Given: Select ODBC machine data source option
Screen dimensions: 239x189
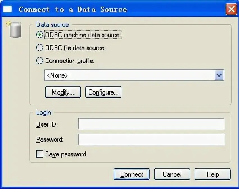Looking at the screenshot, I should point(40,35).
